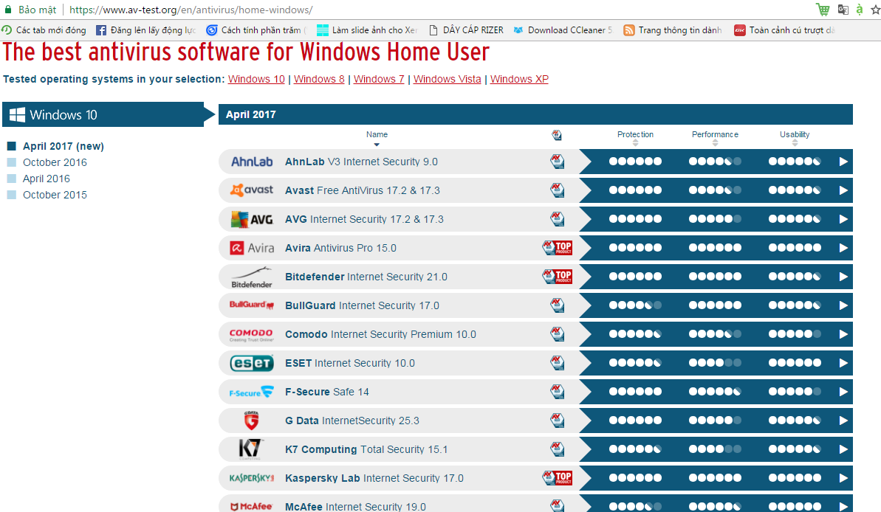Viewport: 881px width, 512px height.
Task: Click the shopping cart extension icon
Action: point(823,10)
